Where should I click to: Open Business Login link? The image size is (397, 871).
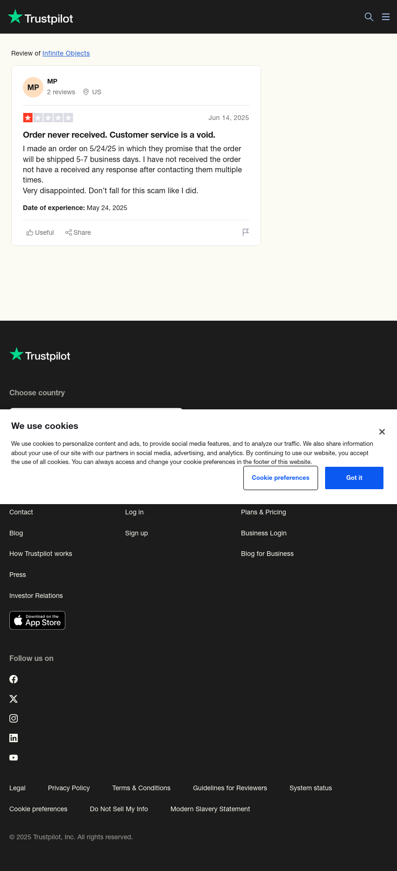click(264, 533)
